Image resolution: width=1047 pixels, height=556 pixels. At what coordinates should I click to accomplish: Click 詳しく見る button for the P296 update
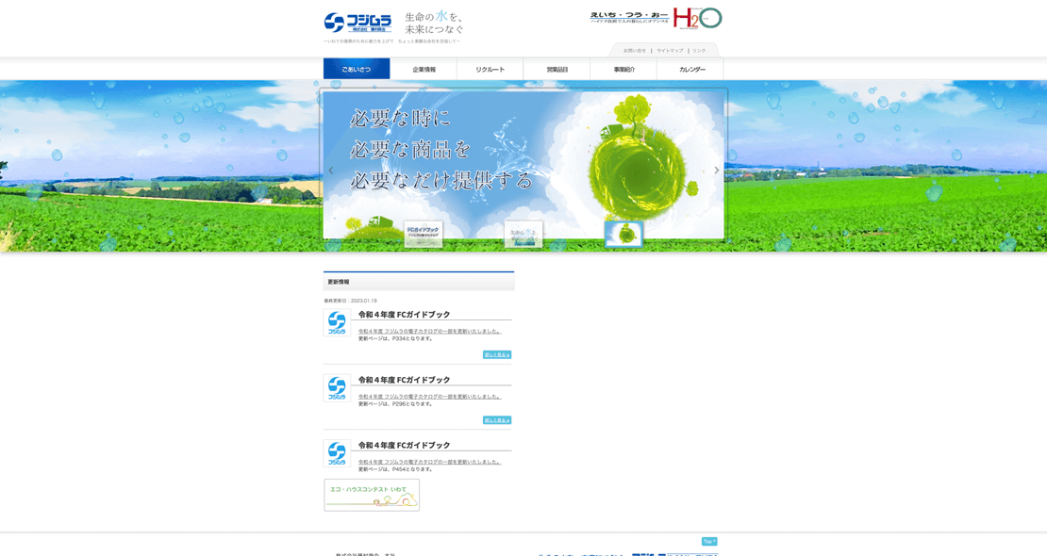point(497,420)
